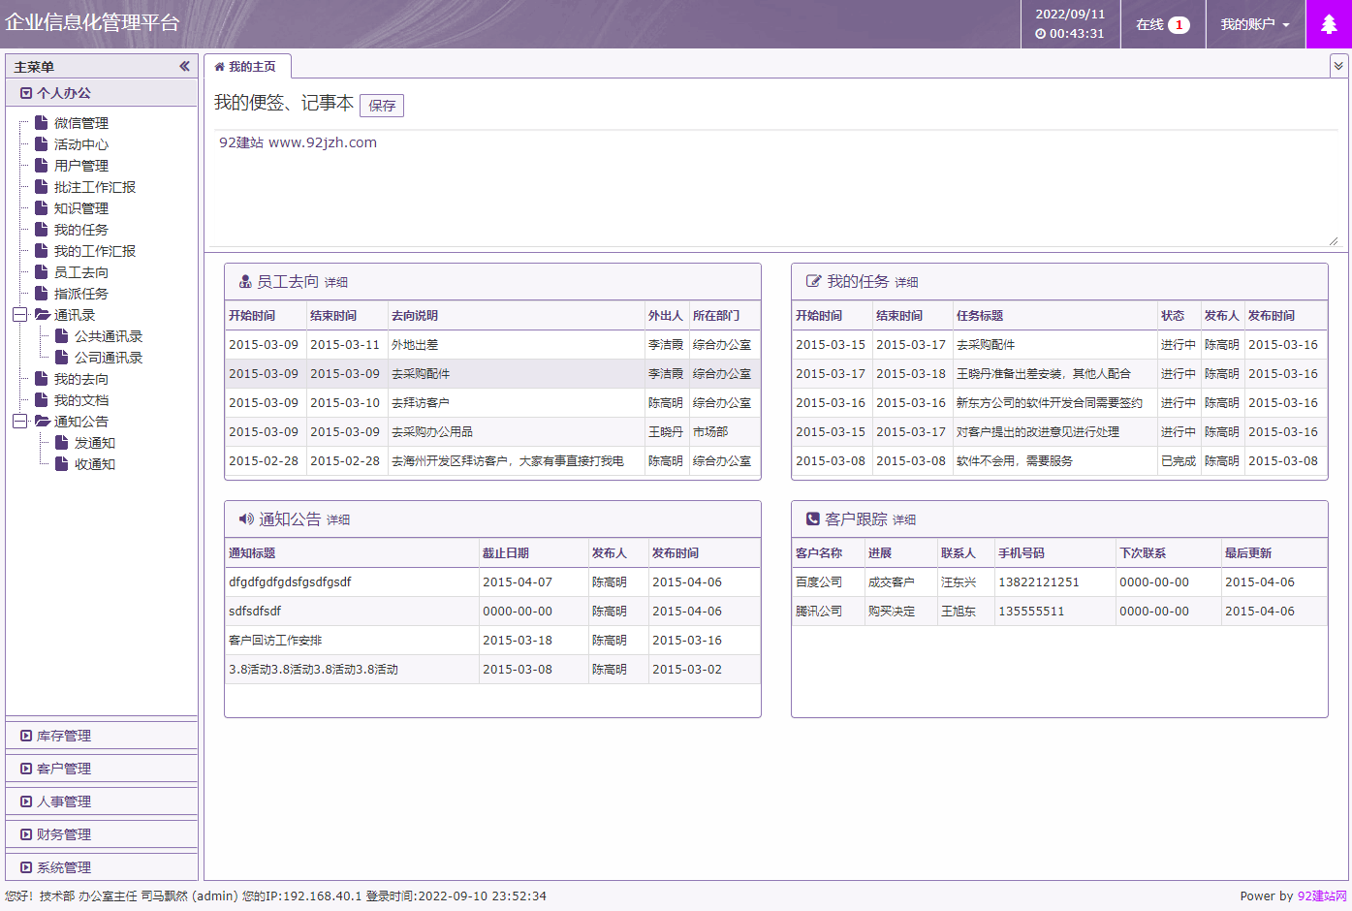Screen dimensions: 1352x911
Task: Select customer row 腾讯公司
Action: (1059, 612)
